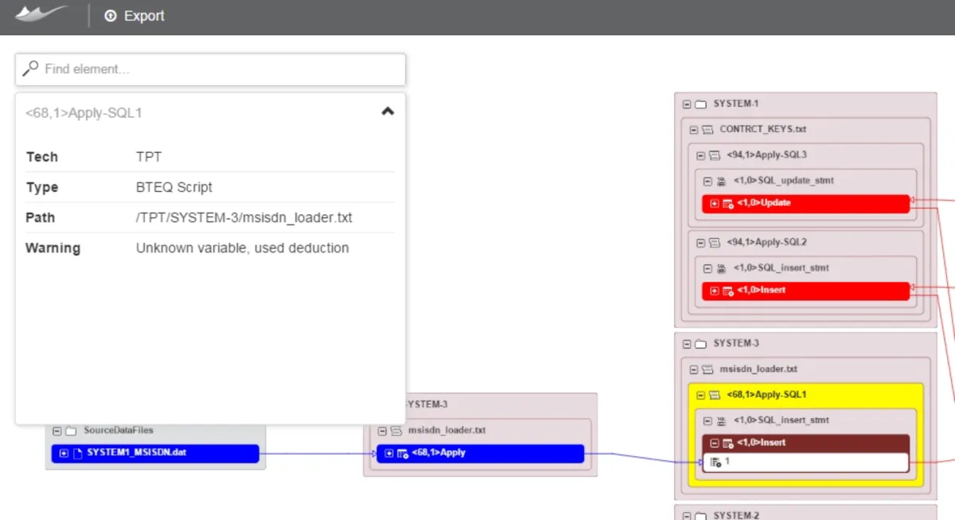Click SQL_insert_stmt icon under Apply-SQL1

721,420
